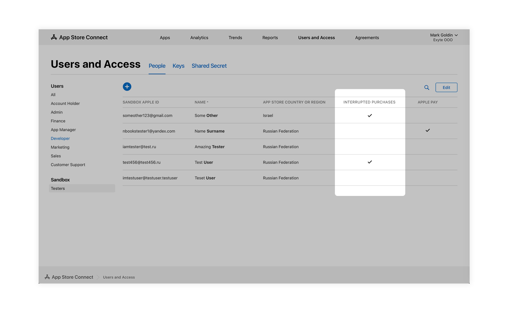Select Marketing in the sidebar
Screen dimensions: 508x311
tap(60, 147)
